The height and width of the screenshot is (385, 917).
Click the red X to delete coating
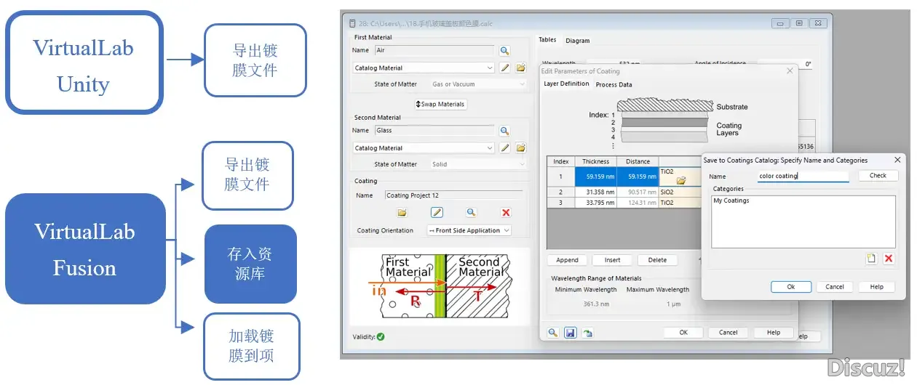click(506, 213)
